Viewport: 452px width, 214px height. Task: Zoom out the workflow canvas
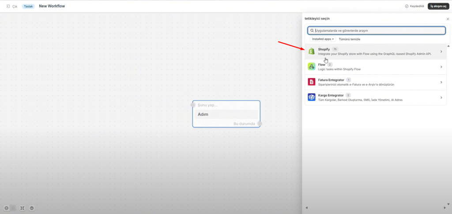point(7,208)
